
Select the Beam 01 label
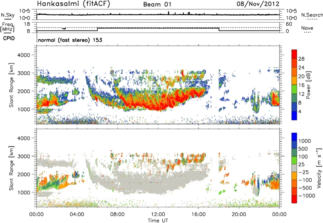click(157, 4)
